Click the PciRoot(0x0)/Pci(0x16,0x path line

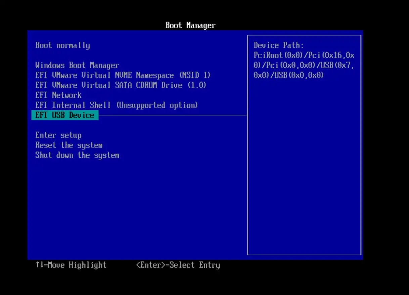(x=304, y=55)
